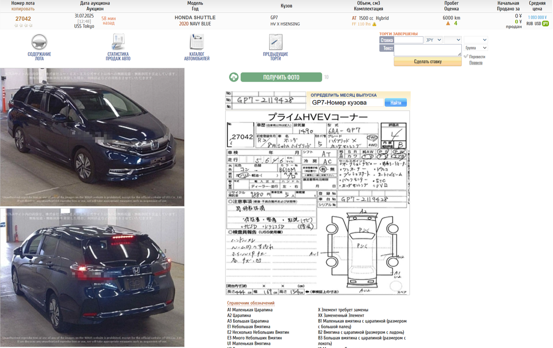Click the green 'Получить фото' button

pyautogui.click(x=281, y=77)
